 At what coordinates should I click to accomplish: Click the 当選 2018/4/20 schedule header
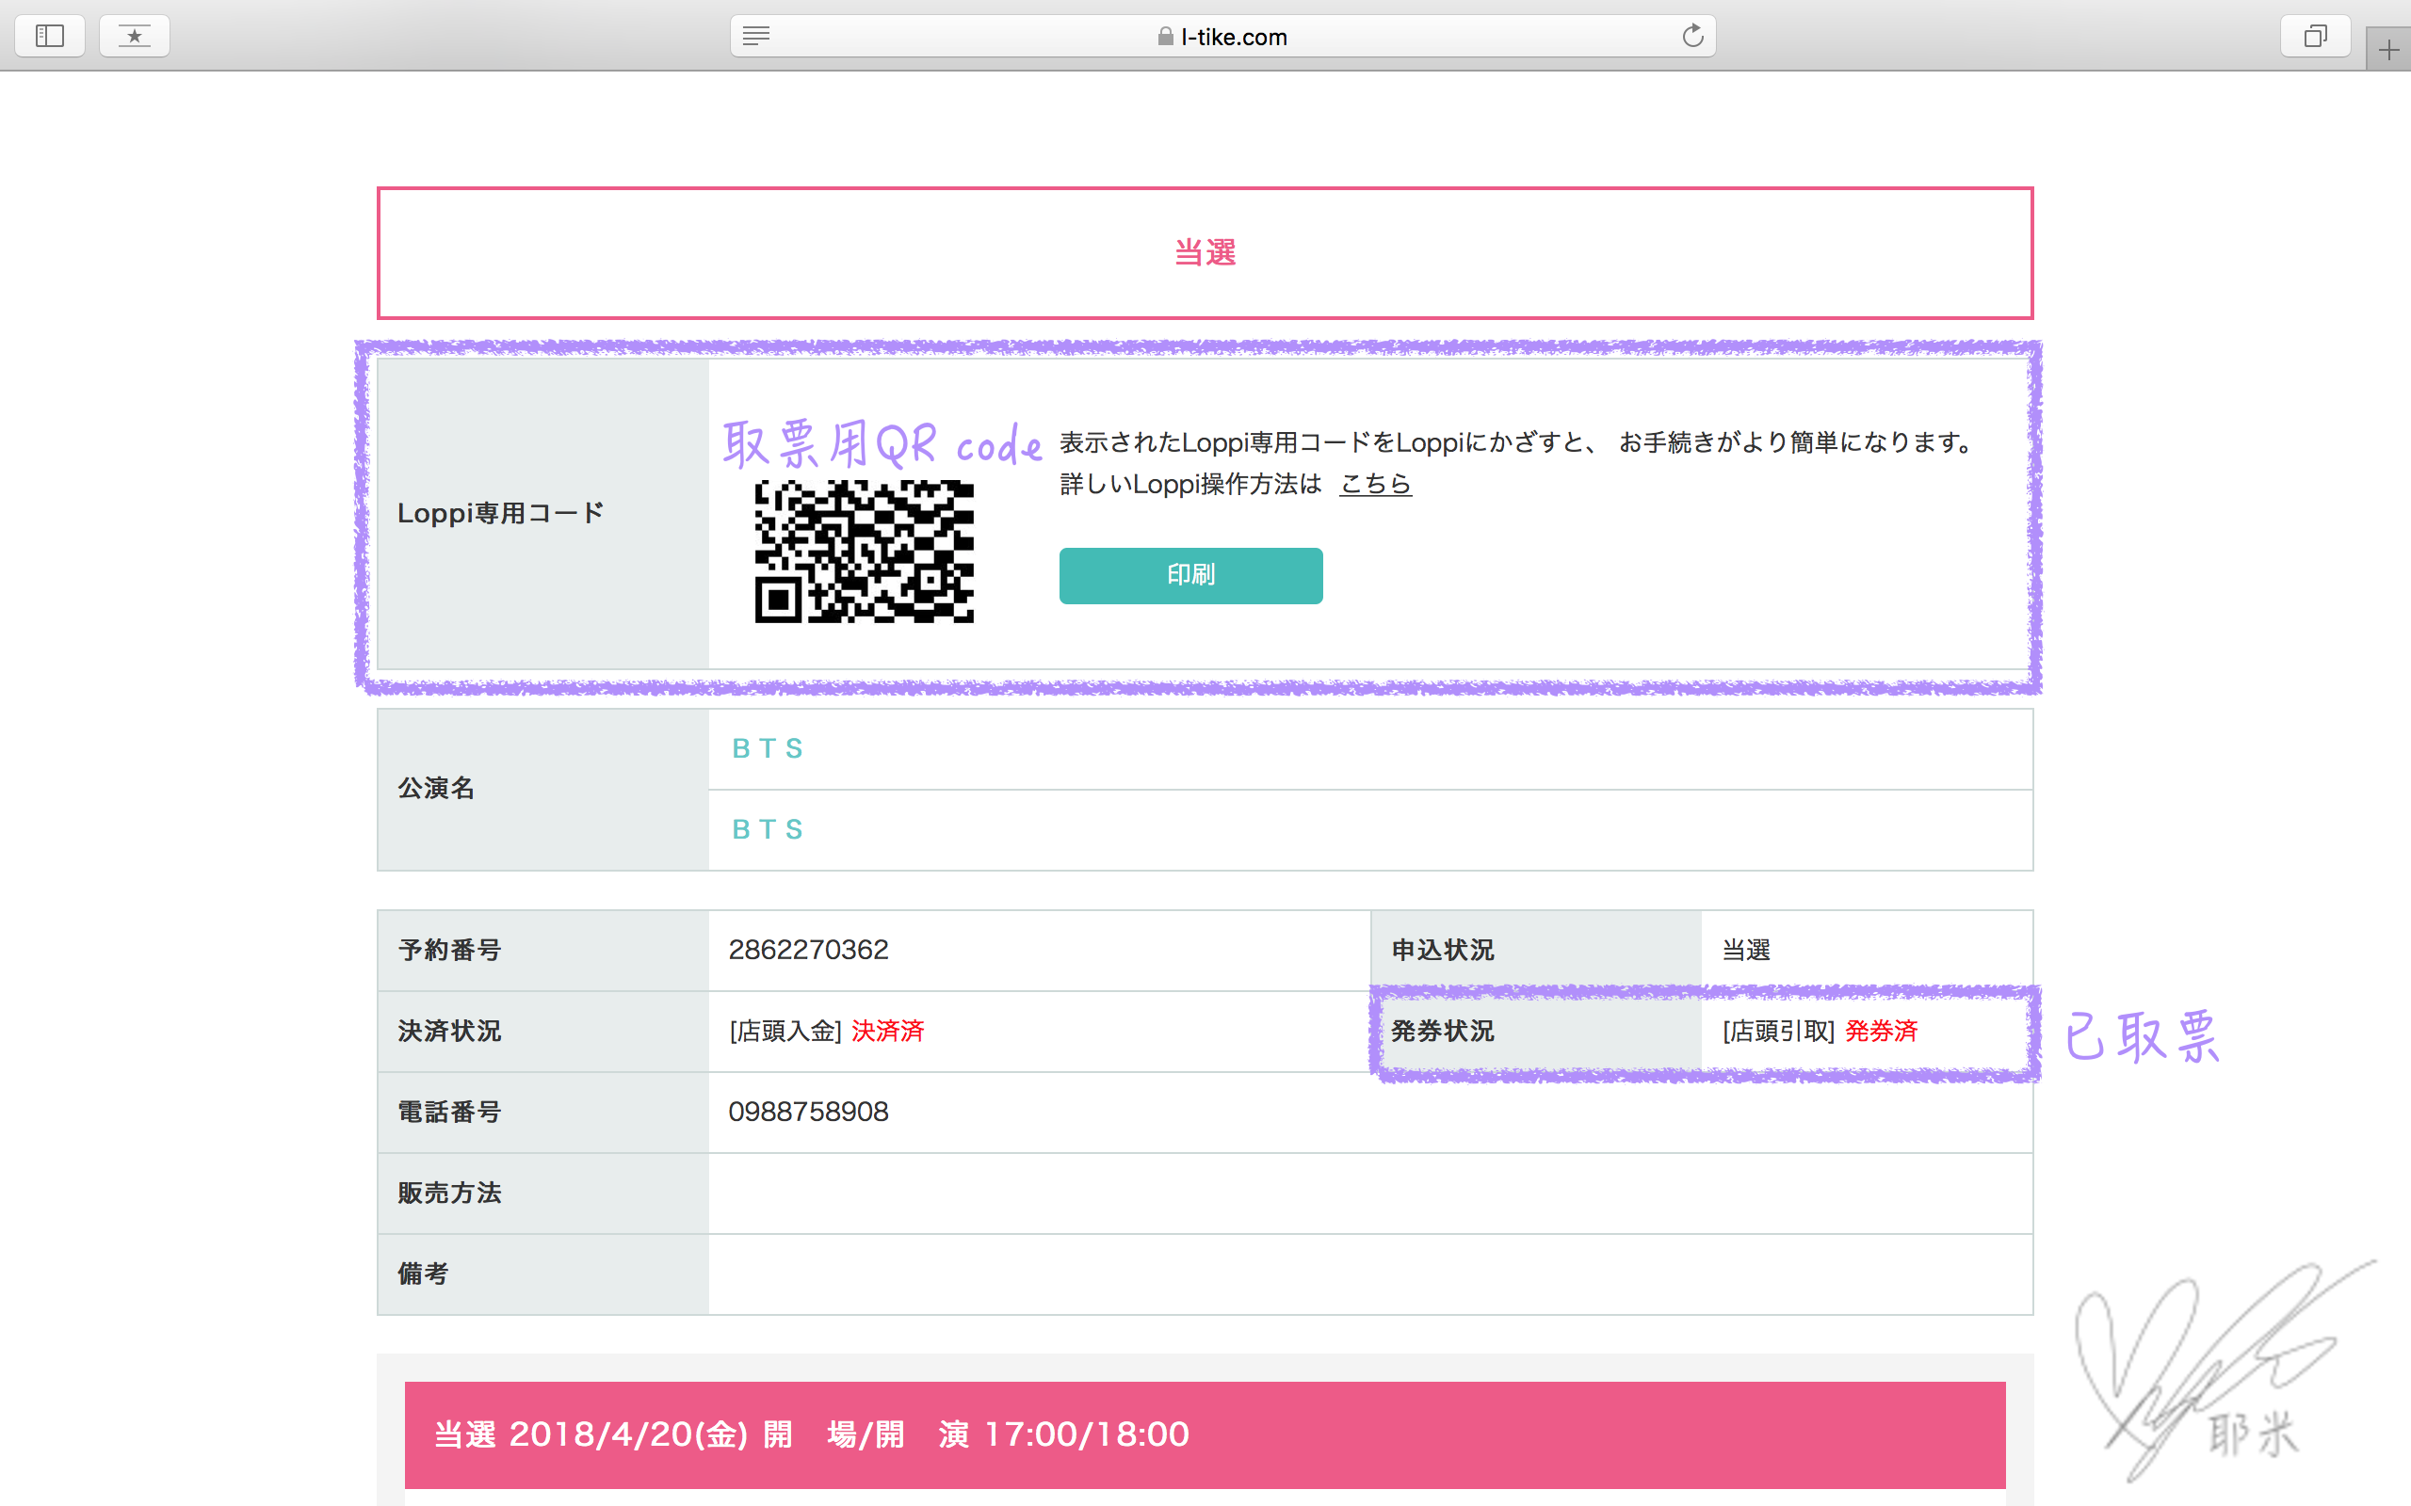1205,1434
